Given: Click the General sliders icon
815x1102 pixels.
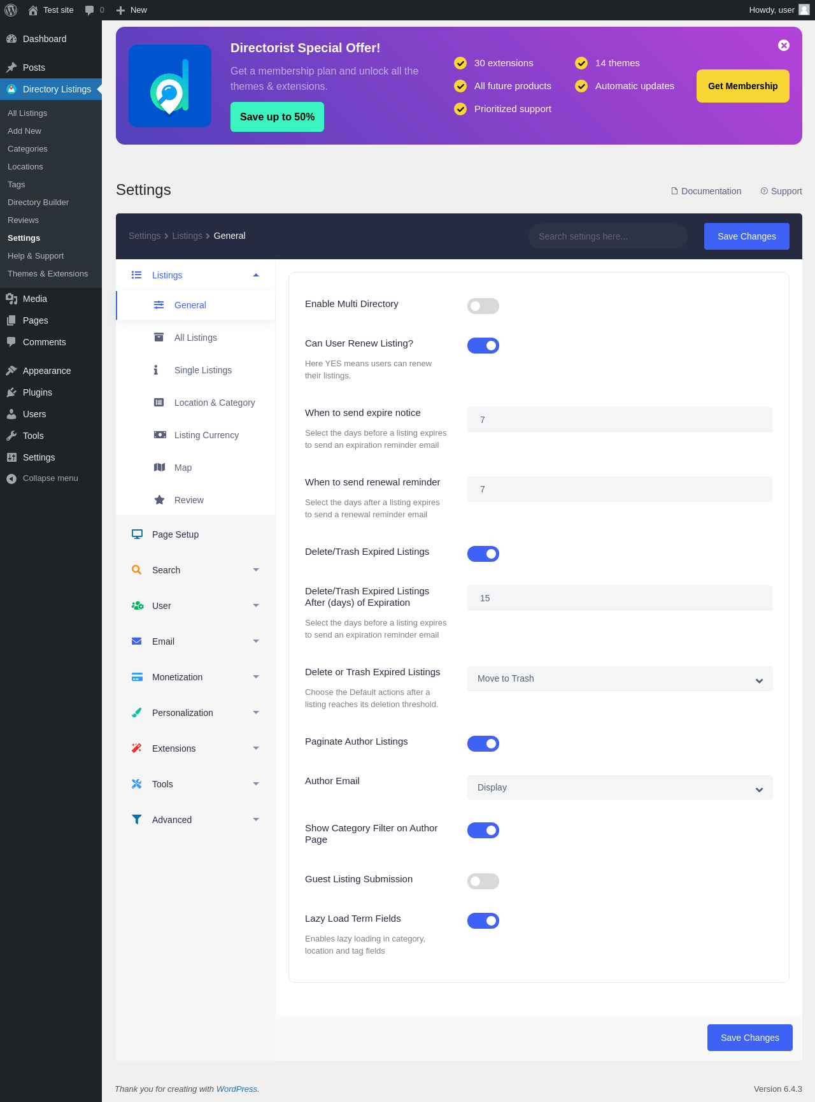Looking at the screenshot, I should 159,305.
